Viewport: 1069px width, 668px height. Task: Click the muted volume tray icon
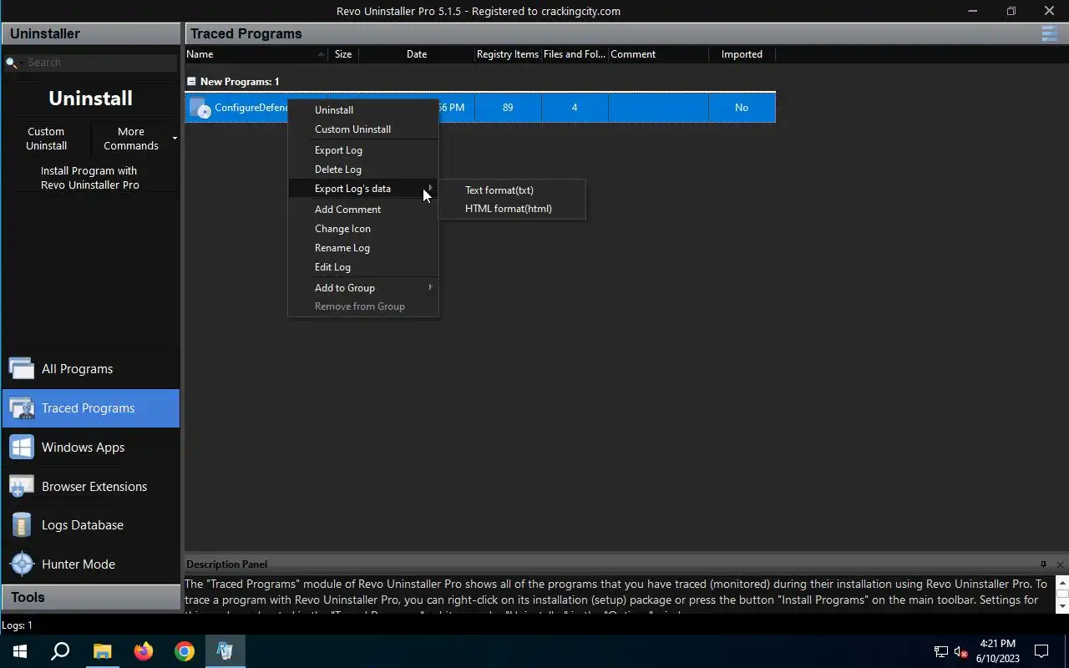tap(960, 652)
